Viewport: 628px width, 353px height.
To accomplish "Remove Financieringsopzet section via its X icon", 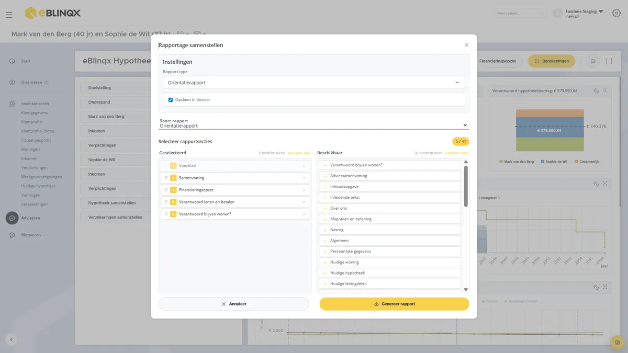I will (304, 190).
